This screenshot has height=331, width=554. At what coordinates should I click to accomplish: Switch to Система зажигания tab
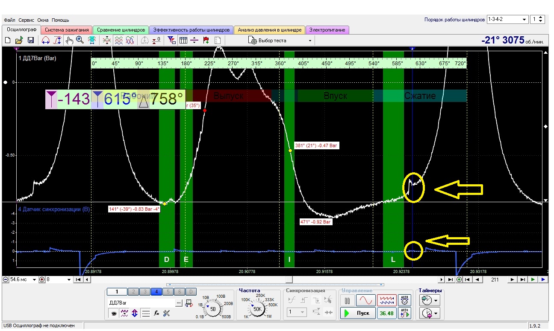click(x=67, y=30)
